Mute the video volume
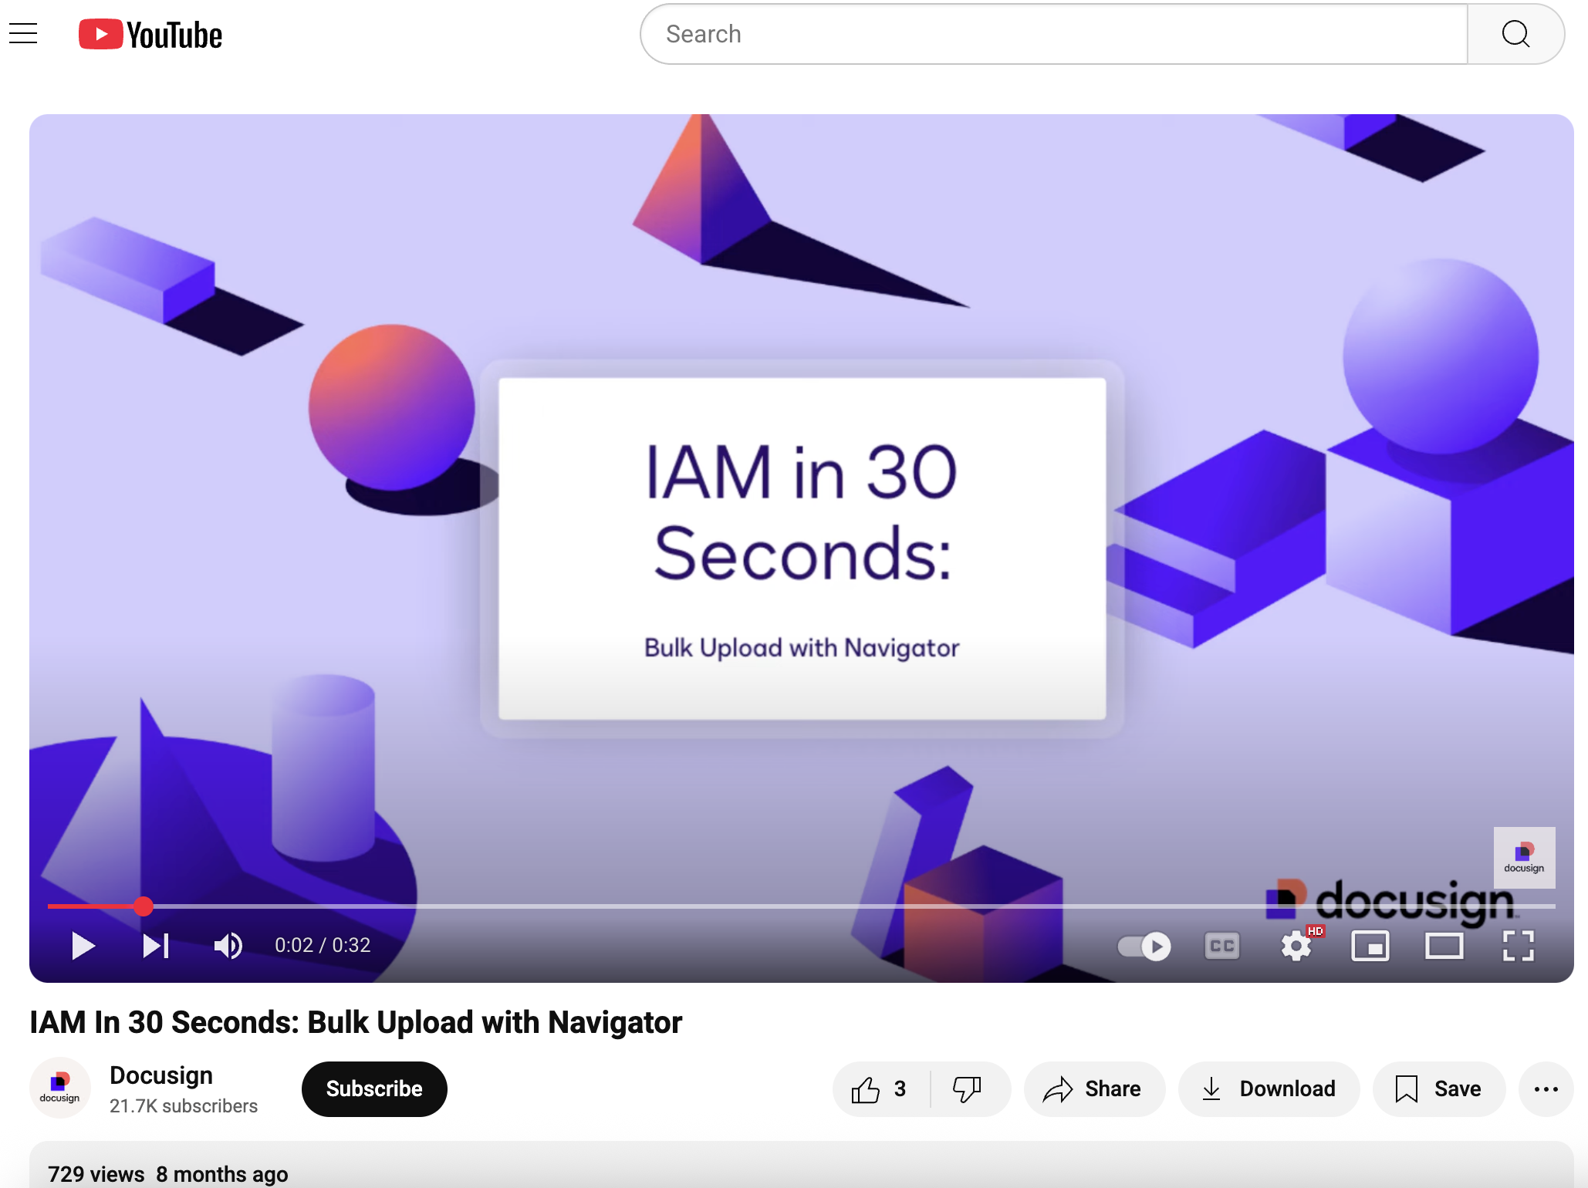Screen dimensions: 1588x1188 coord(228,946)
